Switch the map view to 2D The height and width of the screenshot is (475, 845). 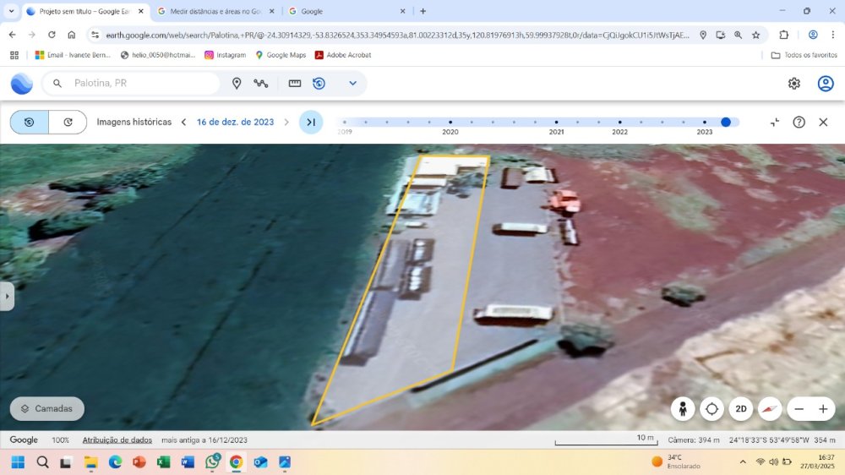741,409
